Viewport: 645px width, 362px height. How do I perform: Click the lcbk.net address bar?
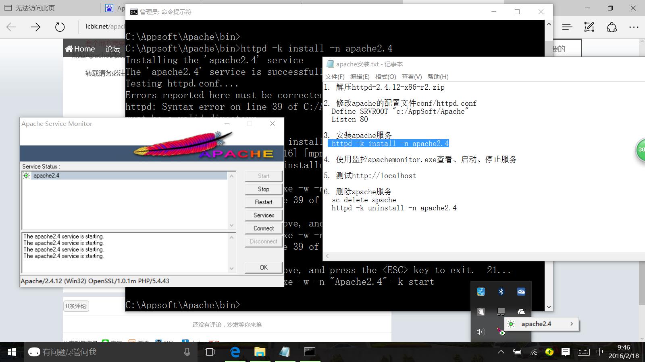[x=105, y=27]
